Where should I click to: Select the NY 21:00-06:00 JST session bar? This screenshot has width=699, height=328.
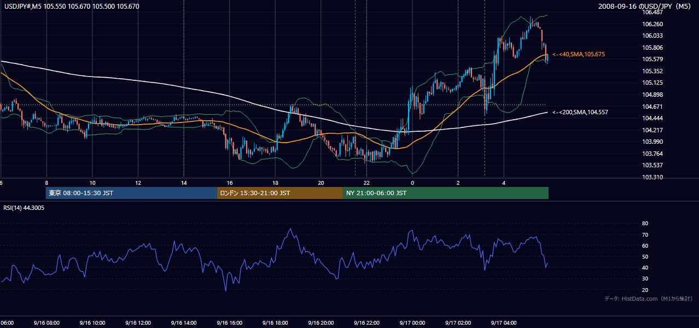pyautogui.click(x=446, y=193)
